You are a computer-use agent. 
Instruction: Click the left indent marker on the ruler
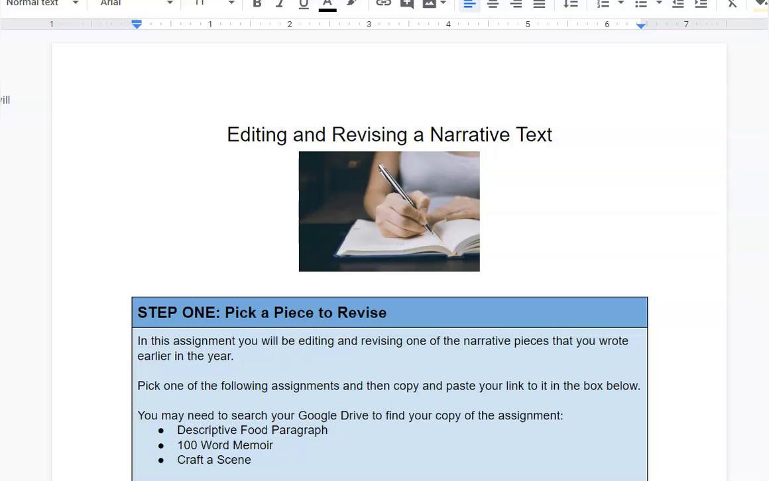pos(137,24)
